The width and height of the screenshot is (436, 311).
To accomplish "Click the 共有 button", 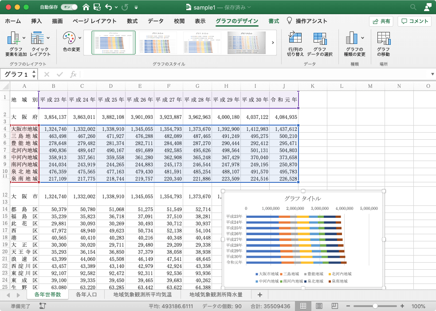I will (x=381, y=21).
